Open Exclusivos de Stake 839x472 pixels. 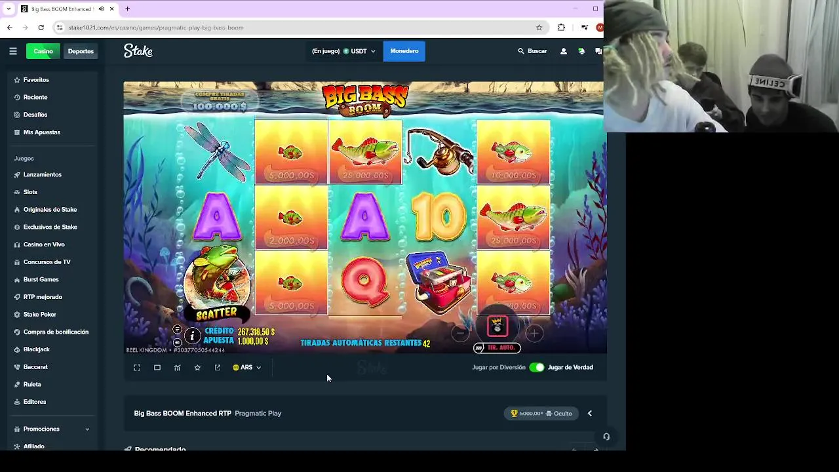tap(49, 227)
